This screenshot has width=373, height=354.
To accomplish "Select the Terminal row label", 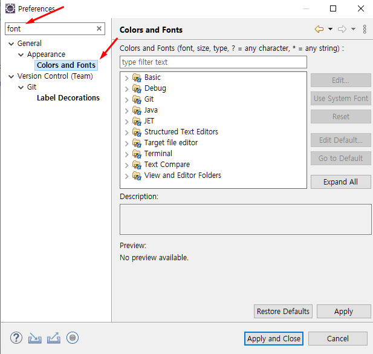I will (158, 154).
